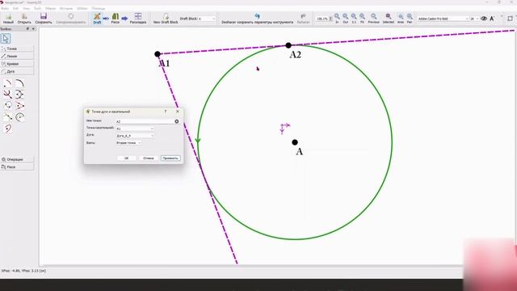
Task: Open the tangent point A1 dropdown
Action: click(135, 129)
